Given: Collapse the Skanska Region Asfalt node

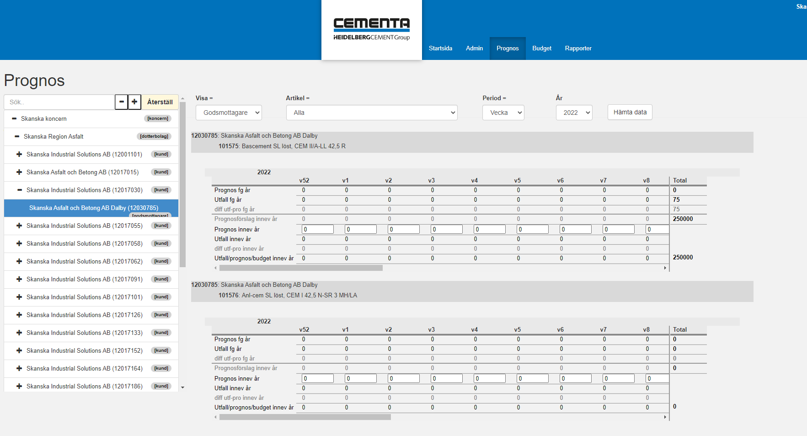Looking at the screenshot, I should tap(17, 136).
